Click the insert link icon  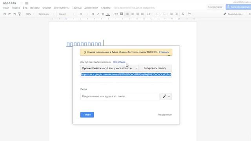click(x=116, y=14)
